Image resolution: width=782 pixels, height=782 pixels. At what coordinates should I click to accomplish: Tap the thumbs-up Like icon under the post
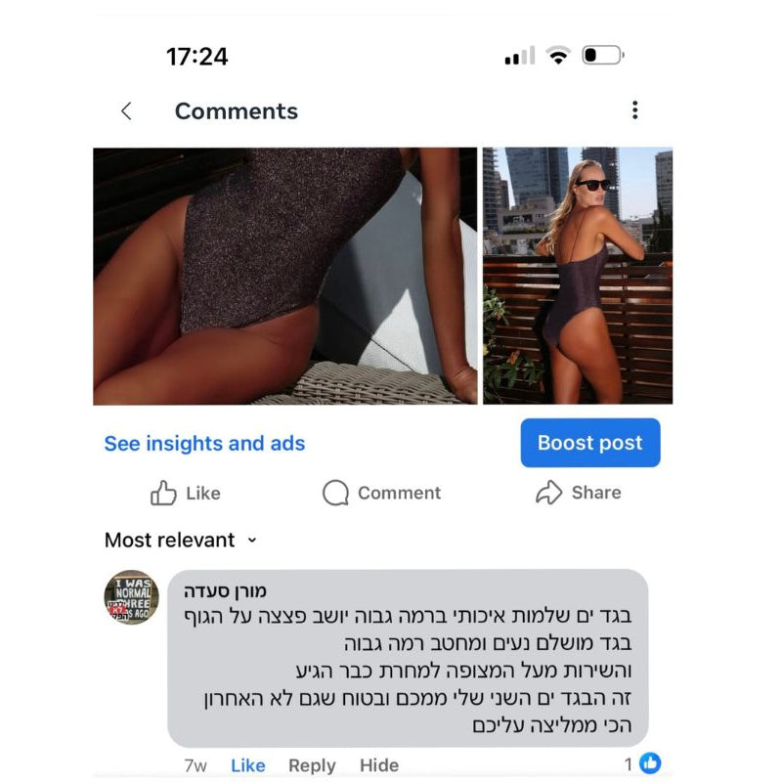(163, 494)
